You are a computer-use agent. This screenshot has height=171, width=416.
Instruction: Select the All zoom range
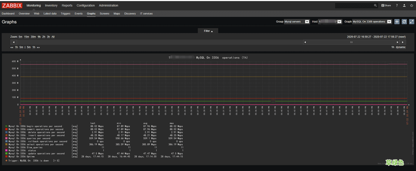pyautogui.click(x=53, y=37)
